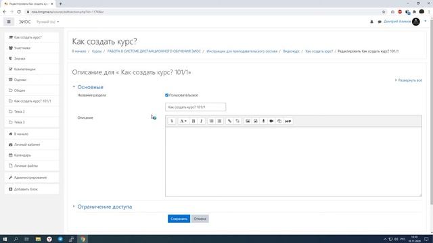Click inside the description editor text area
The image size is (433, 243).
pos(293,162)
